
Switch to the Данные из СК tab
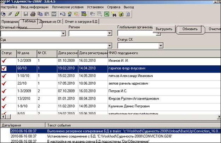(50, 22)
